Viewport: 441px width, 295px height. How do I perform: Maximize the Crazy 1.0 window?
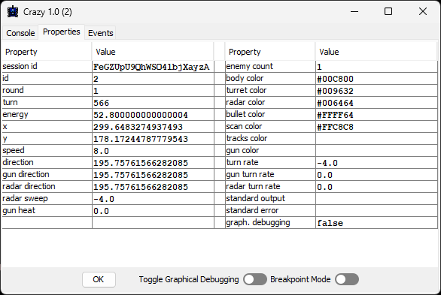[388, 12]
